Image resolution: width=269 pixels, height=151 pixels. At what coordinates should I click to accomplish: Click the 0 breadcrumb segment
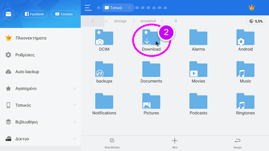pos(176,21)
